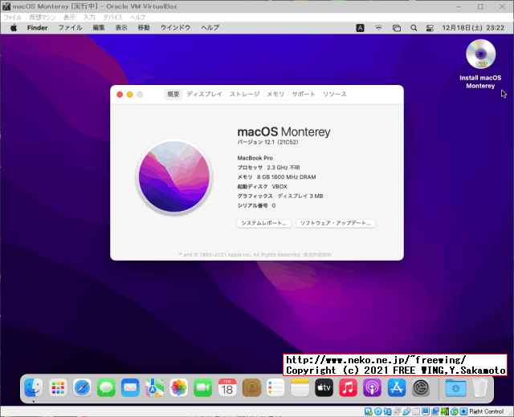The image size is (514, 417).
Task: Switch to the ストレージ tab
Action: pos(245,95)
